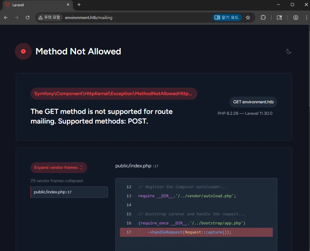The height and width of the screenshot is (251, 310).
Task: Click the browser forward arrow
Action: (17, 18)
